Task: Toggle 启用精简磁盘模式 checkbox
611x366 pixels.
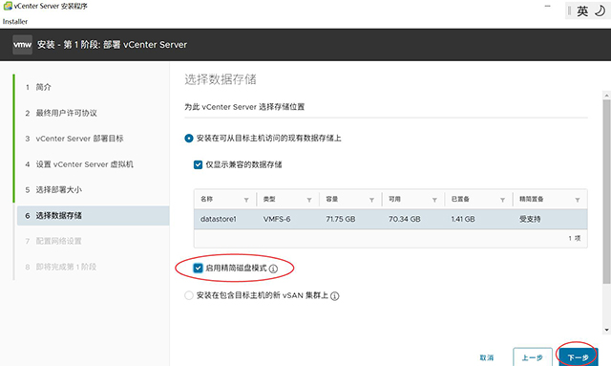Action: click(198, 269)
